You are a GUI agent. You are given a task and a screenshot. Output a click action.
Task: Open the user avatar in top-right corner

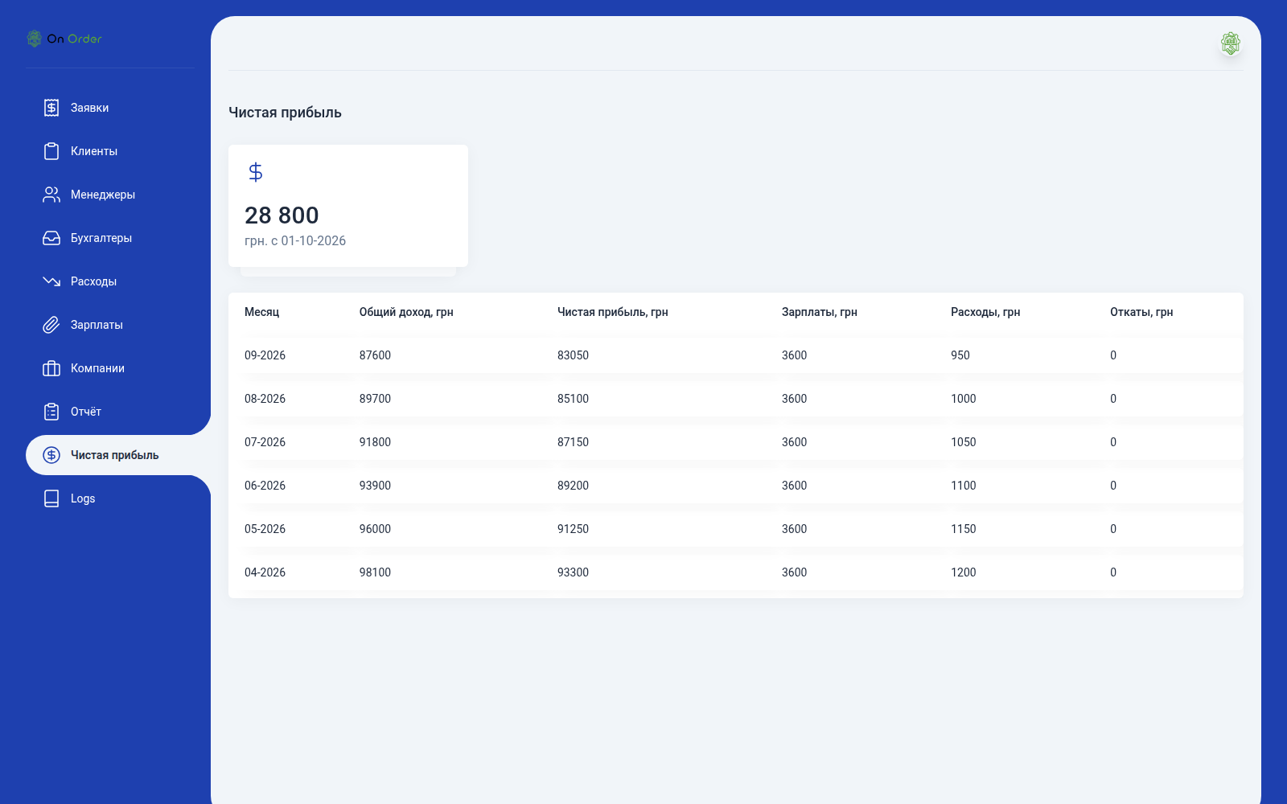tap(1230, 43)
